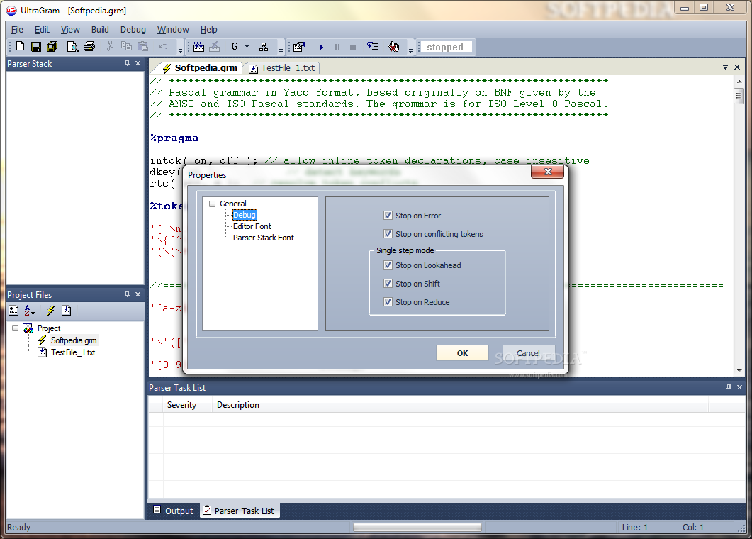Click the Copy toolbar icon

coord(127,47)
